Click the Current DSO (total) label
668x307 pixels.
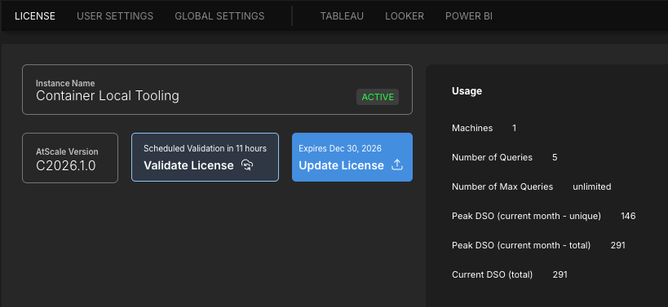click(x=492, y=274)
